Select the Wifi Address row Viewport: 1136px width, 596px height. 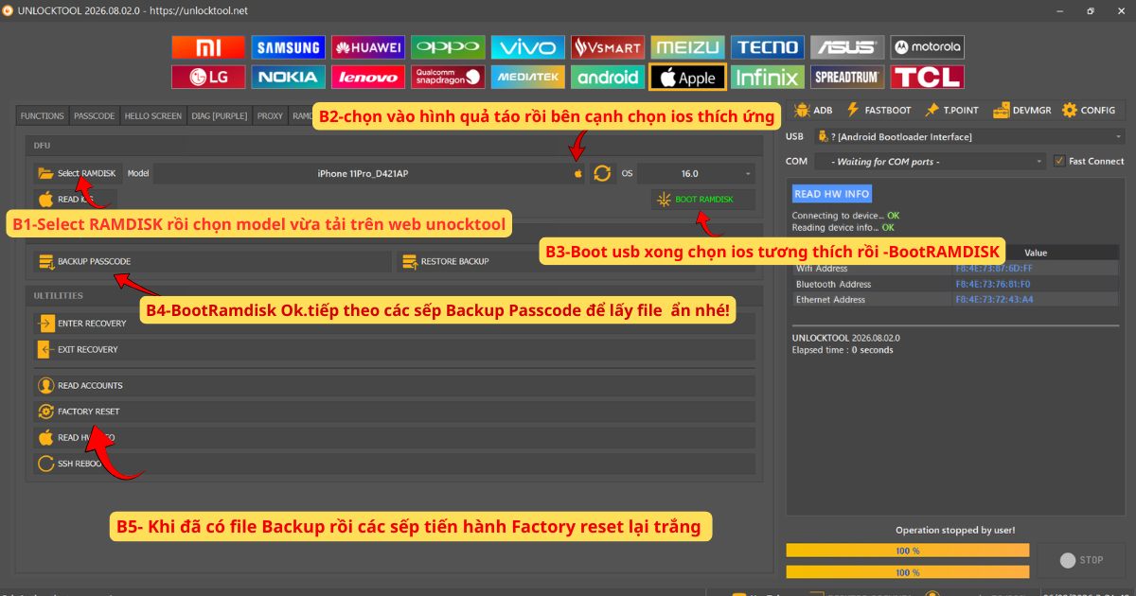(x=955, y=269)
